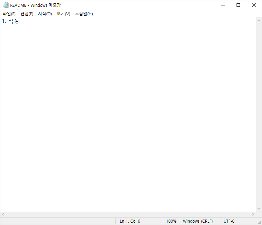The height and width of the screenshot is (225, 262).
Task: Click 'Windows (CRLF)' in status bar
Action: coord(198,221)
